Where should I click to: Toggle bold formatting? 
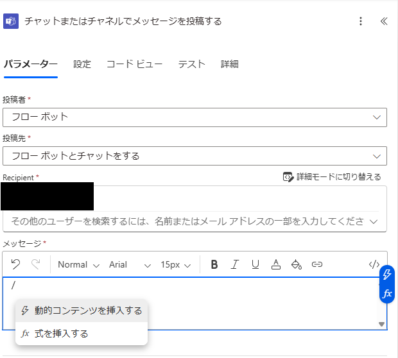tap(214, 264)
